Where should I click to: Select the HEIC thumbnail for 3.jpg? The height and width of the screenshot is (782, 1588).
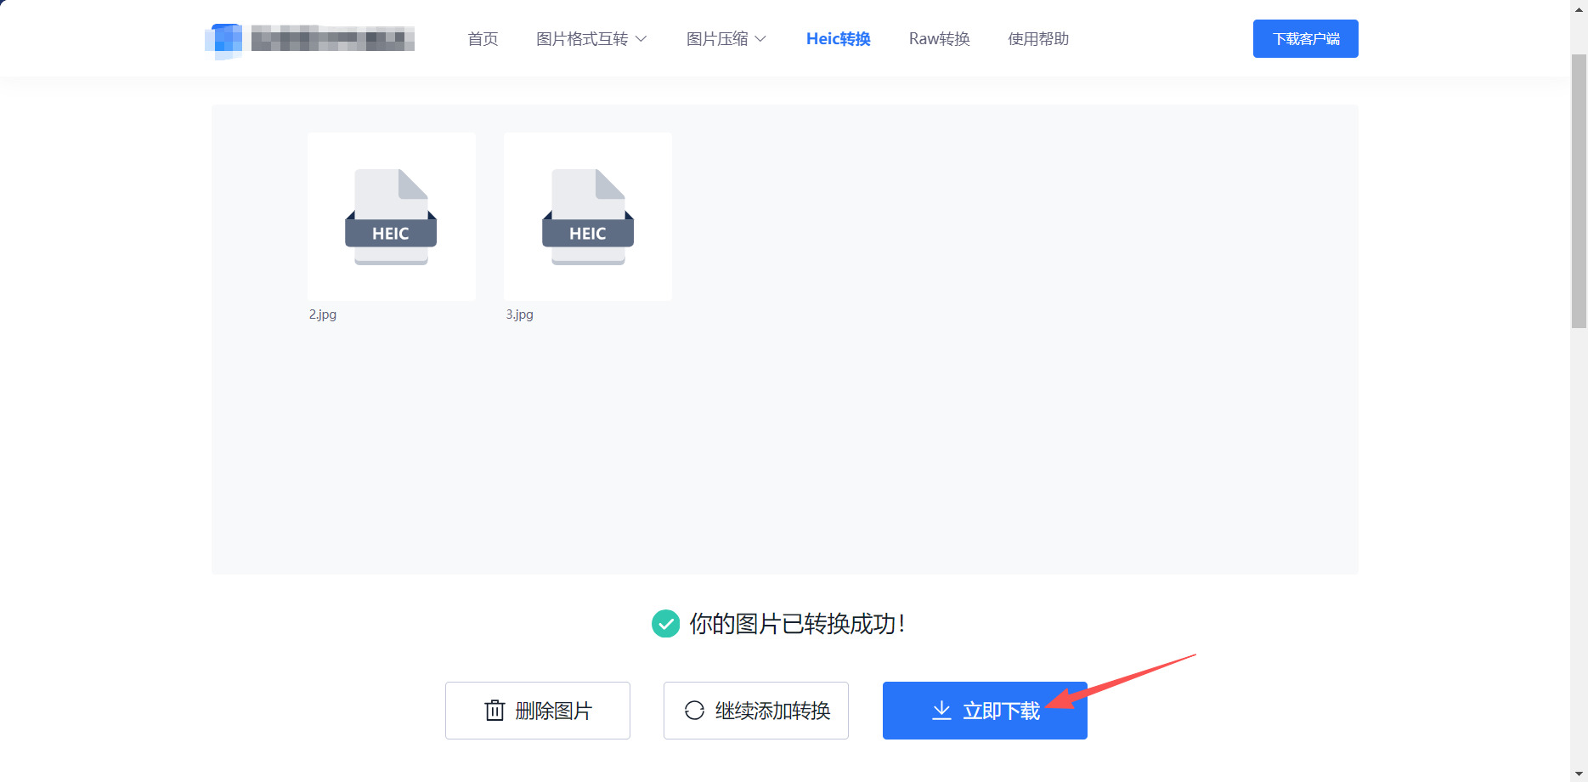[587, 216]
